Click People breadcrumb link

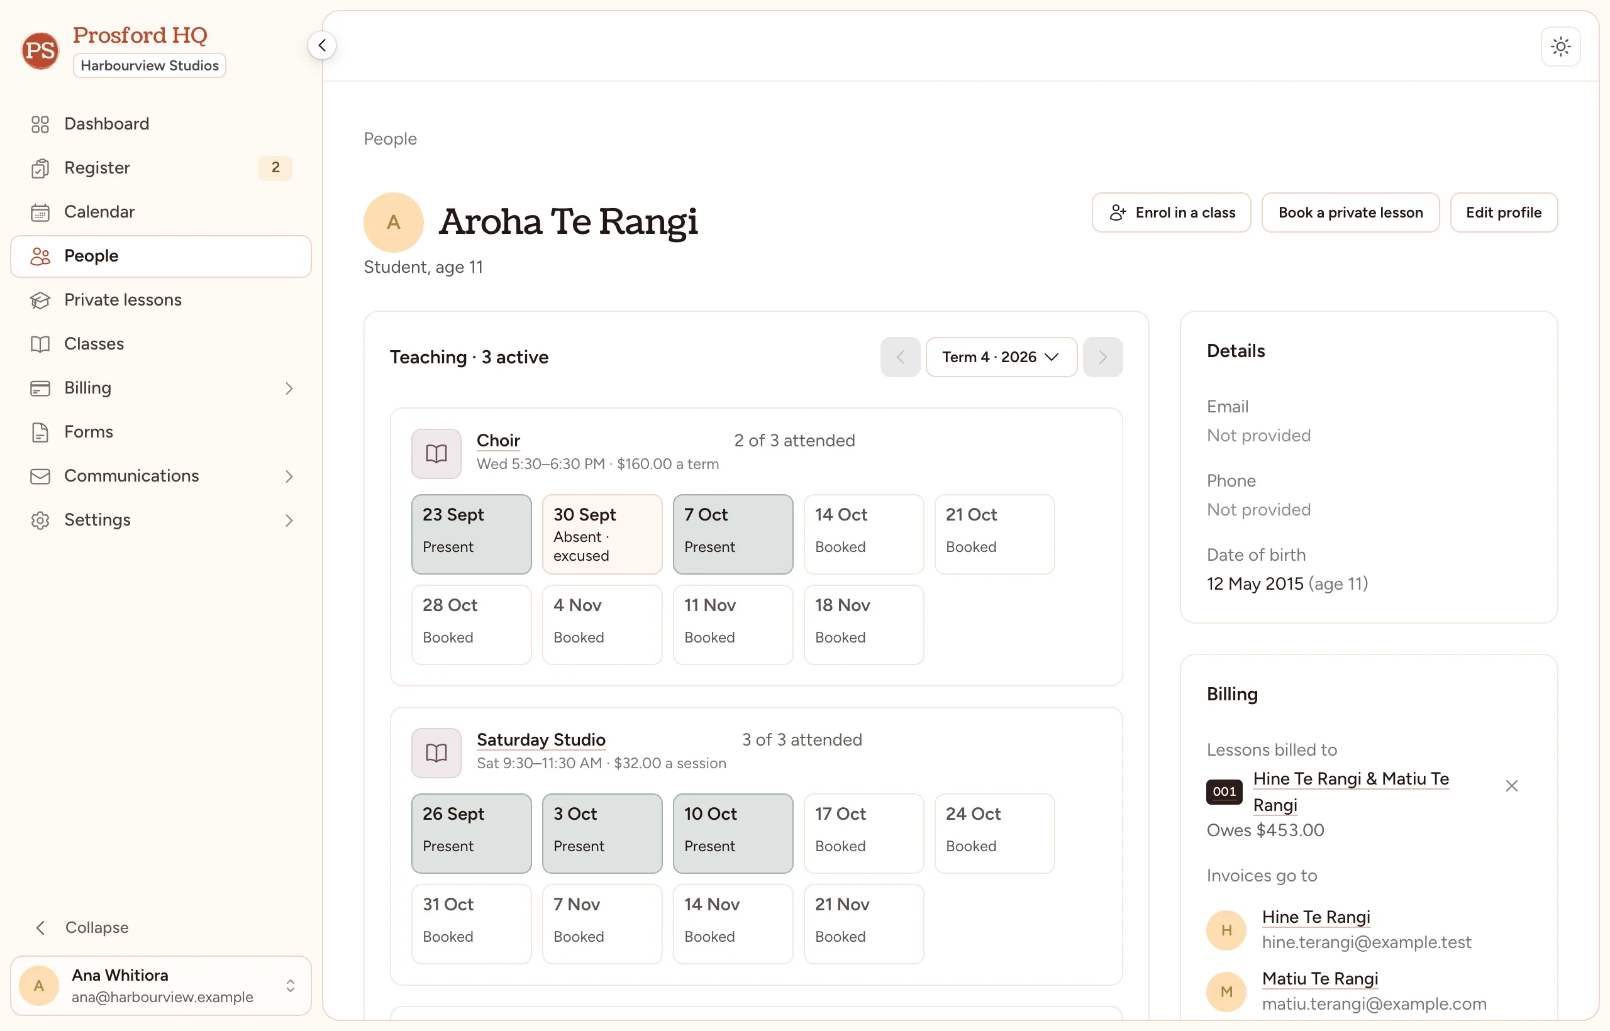point(390,138)
